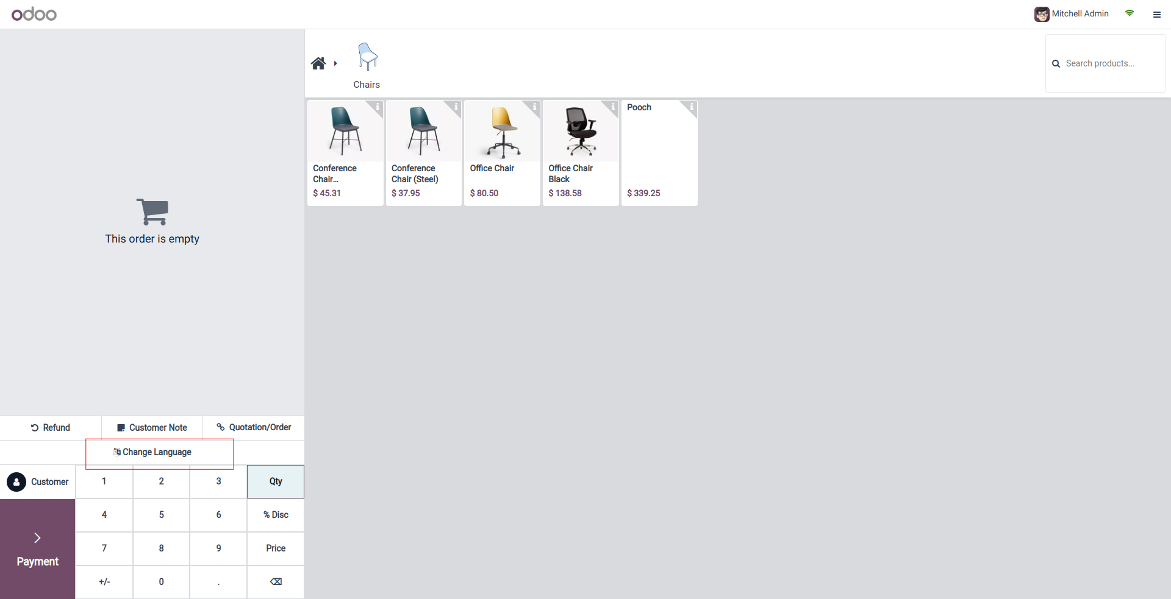The width and height of the screenshot is (1171, 599).
Task: Click the magnifier search icon
Action: point(1056,63)
